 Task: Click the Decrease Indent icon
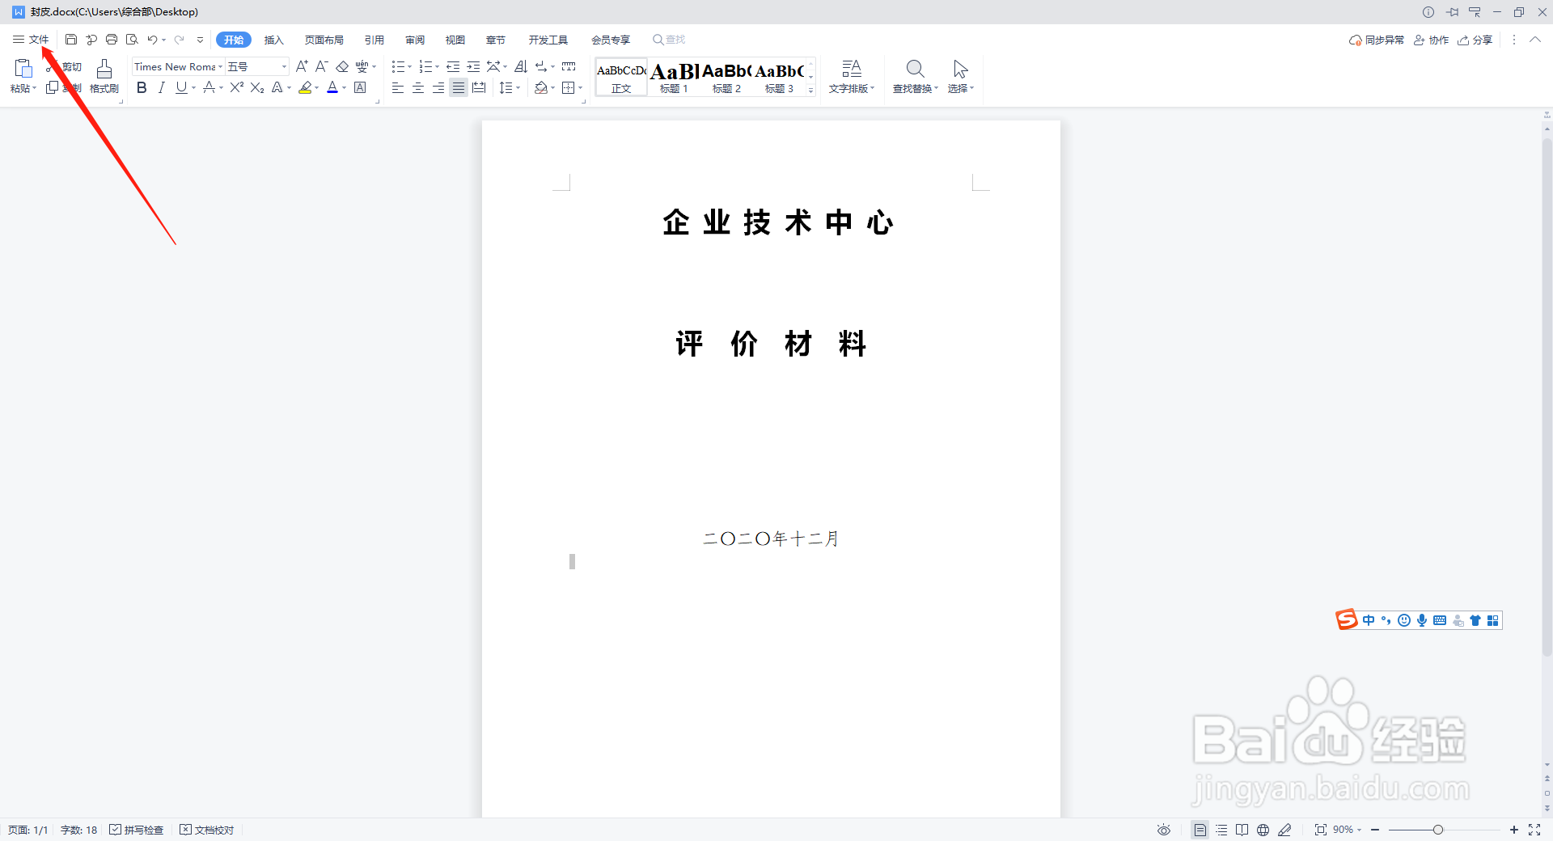pyautogui.click(x=453, y=66)
